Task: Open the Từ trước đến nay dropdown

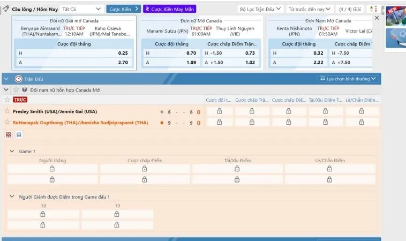Action: click(x=309, y=9)
